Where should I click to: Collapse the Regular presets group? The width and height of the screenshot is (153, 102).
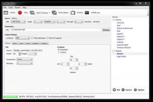tap(114, 51)
